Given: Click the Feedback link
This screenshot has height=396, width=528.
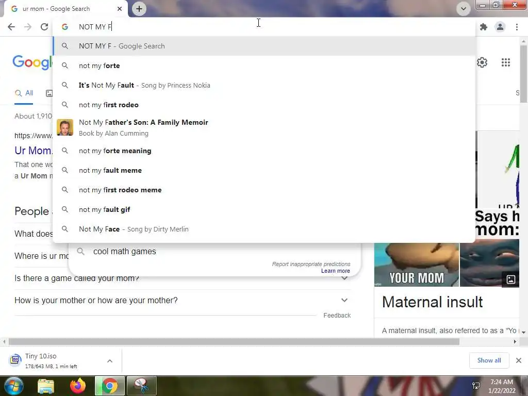Looking at the screenshot, I should tap(337, 316).
